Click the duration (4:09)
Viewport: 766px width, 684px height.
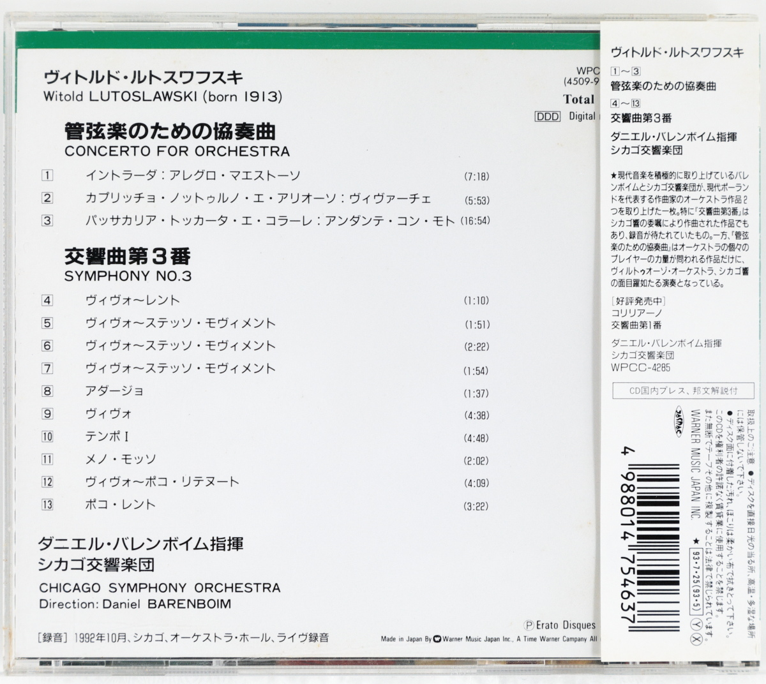coord(477,483)
